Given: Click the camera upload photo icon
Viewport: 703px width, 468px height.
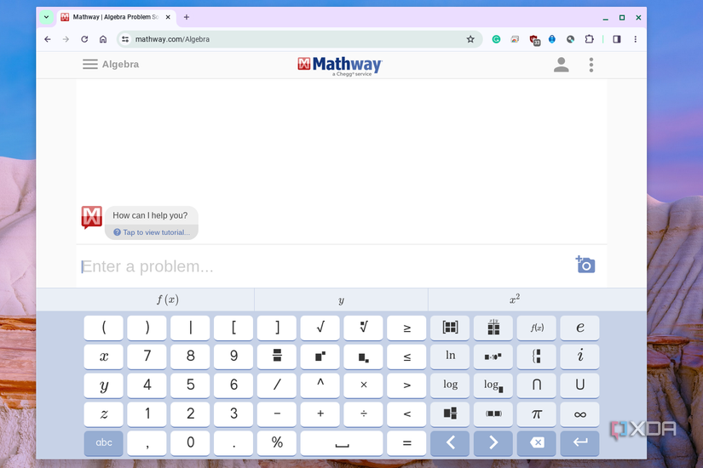Looking at the screenshot, I should click(x=585, y=265).
